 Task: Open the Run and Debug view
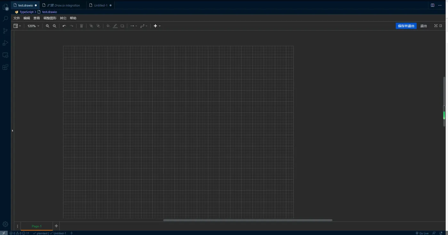pyautogui.click(x=5, y=43)
